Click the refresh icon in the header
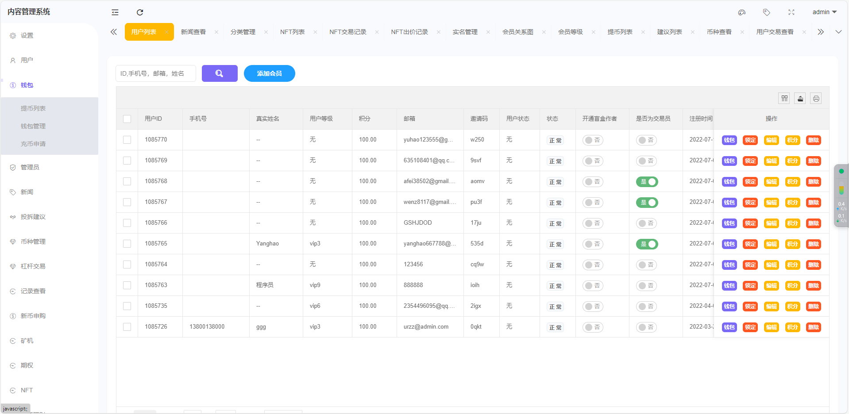Viewport: 849px width, 414px height. [x=140, y=12]
